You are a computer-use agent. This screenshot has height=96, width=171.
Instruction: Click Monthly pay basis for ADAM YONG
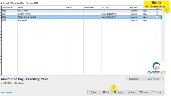coord(134,11)
